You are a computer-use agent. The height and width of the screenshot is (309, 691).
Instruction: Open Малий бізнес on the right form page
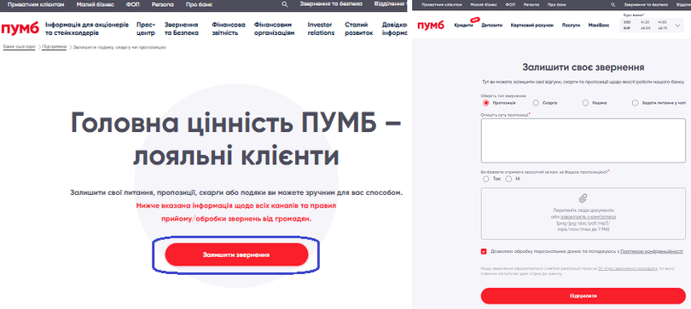[484, 5]
